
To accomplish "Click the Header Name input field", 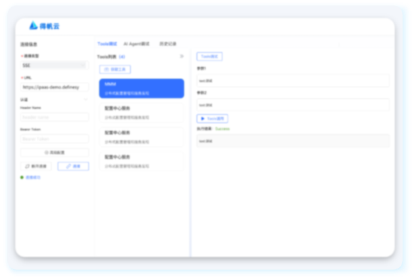I will [54, 117].
